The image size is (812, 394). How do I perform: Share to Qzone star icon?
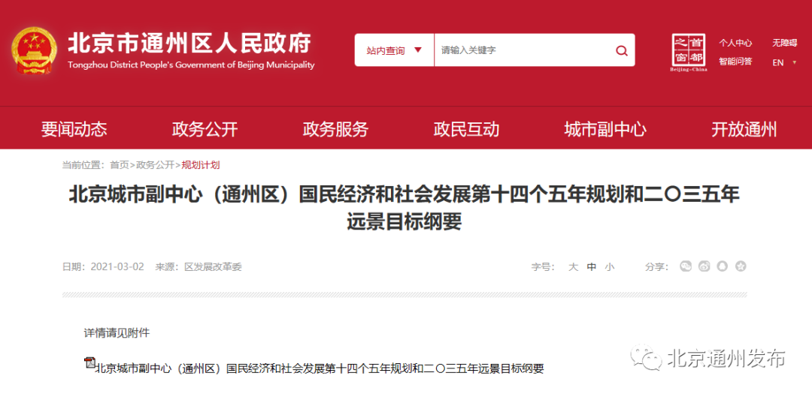pos(741,266)
